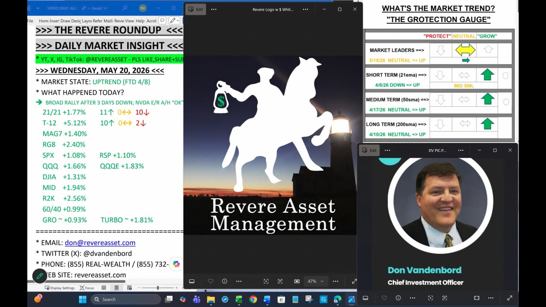546x307 pixels.
Task: Open the Word search magnifier
Action: click(125, 8)
